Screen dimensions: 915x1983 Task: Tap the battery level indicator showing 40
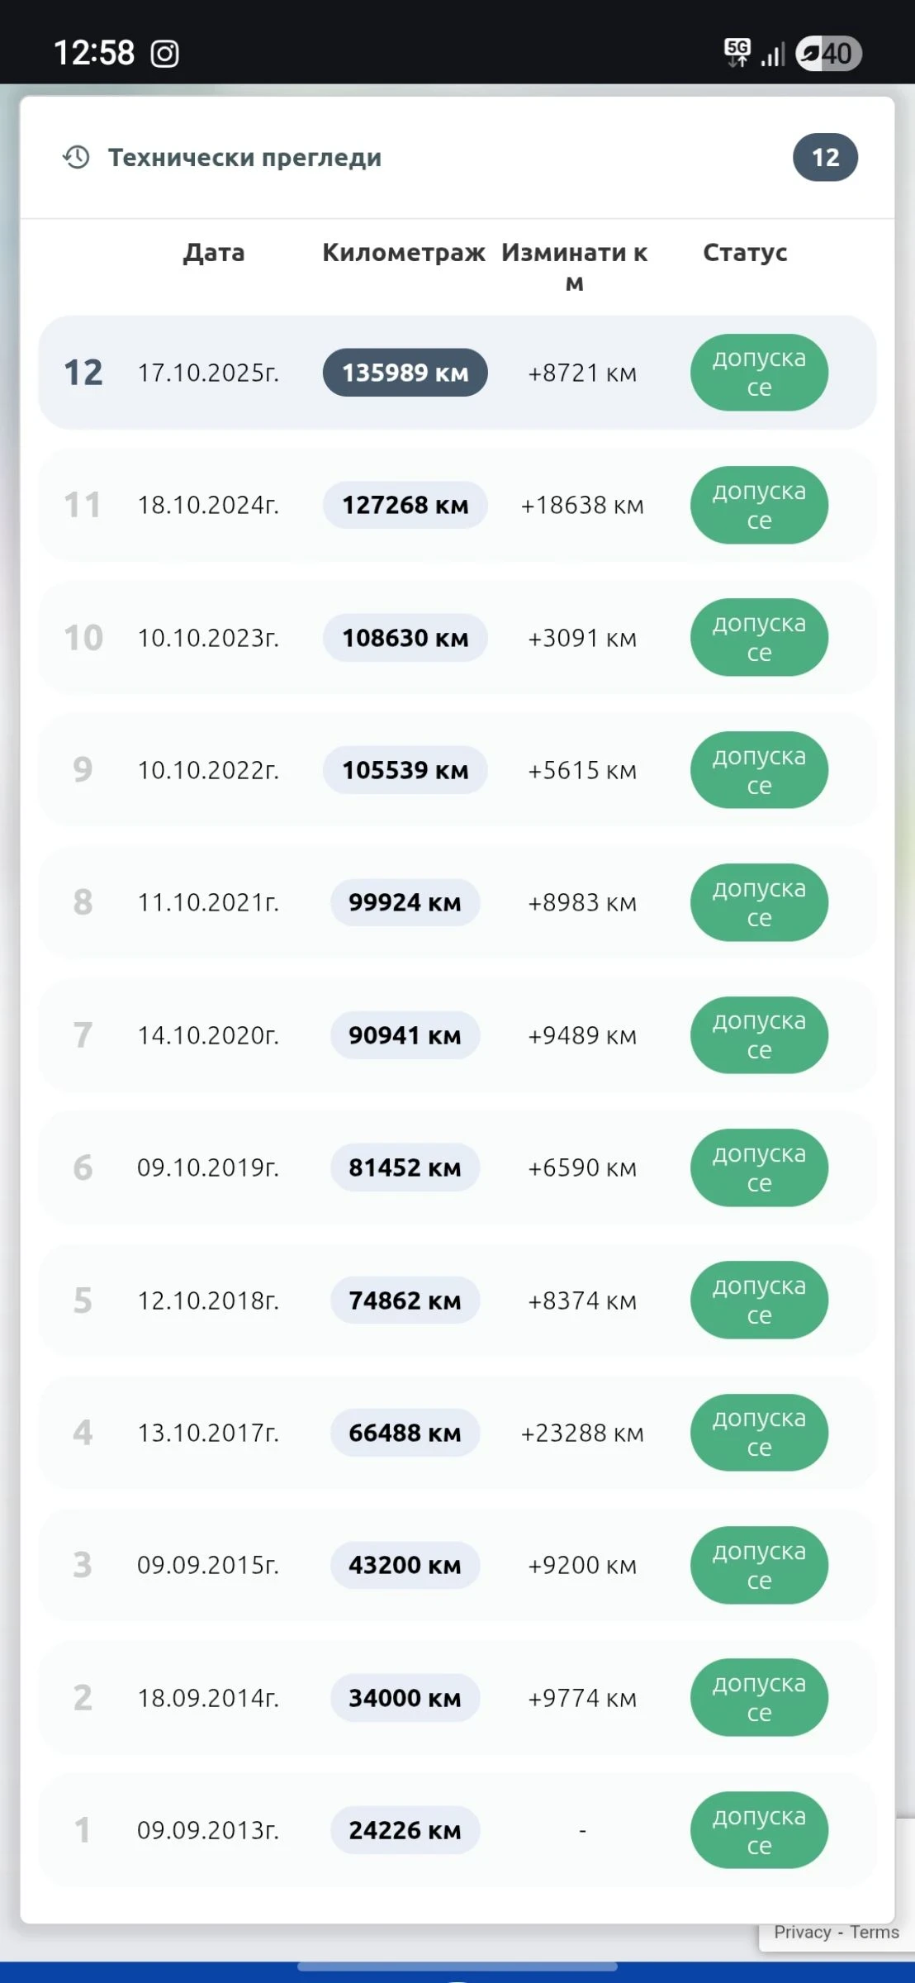[x=828, y=54]
